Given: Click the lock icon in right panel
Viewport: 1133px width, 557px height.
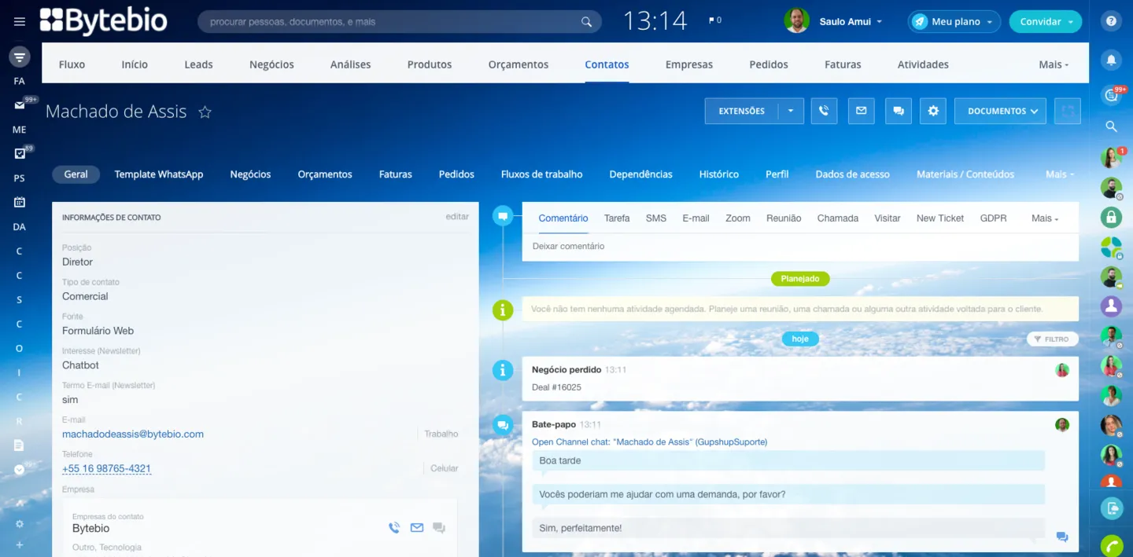Looking at the screenshot, I should (x=1111, y=217).
